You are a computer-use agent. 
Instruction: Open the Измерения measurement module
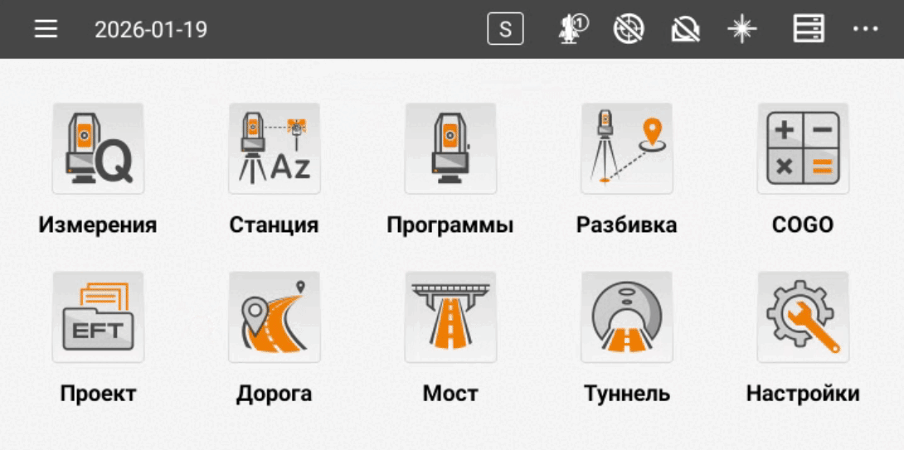[x=98, y=148]
